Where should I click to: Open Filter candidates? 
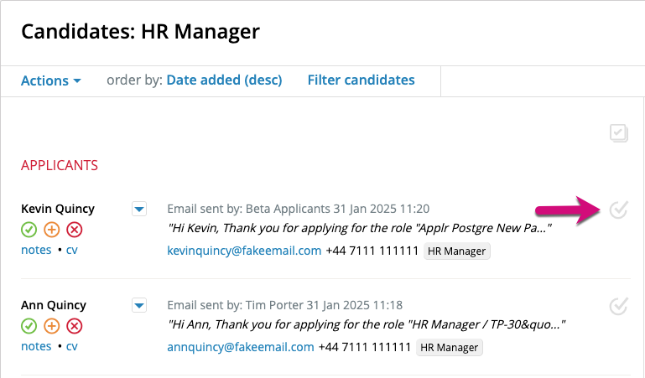click(362, 80)
